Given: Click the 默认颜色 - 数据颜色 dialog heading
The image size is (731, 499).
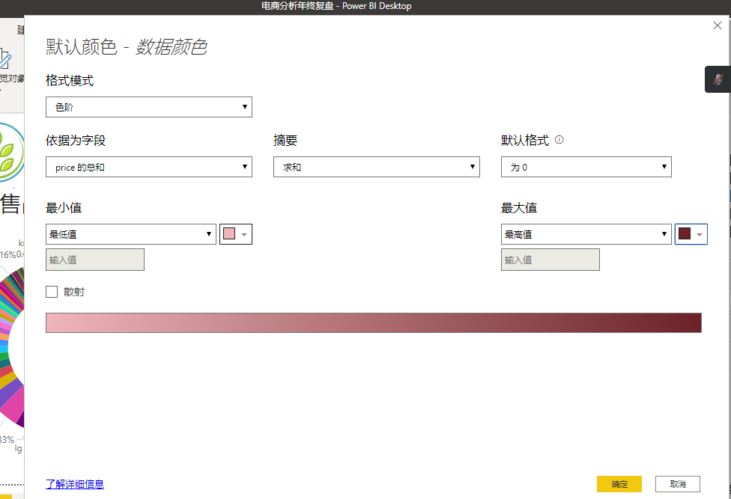Looking at the screenshot, I should [x=127, y=47].
